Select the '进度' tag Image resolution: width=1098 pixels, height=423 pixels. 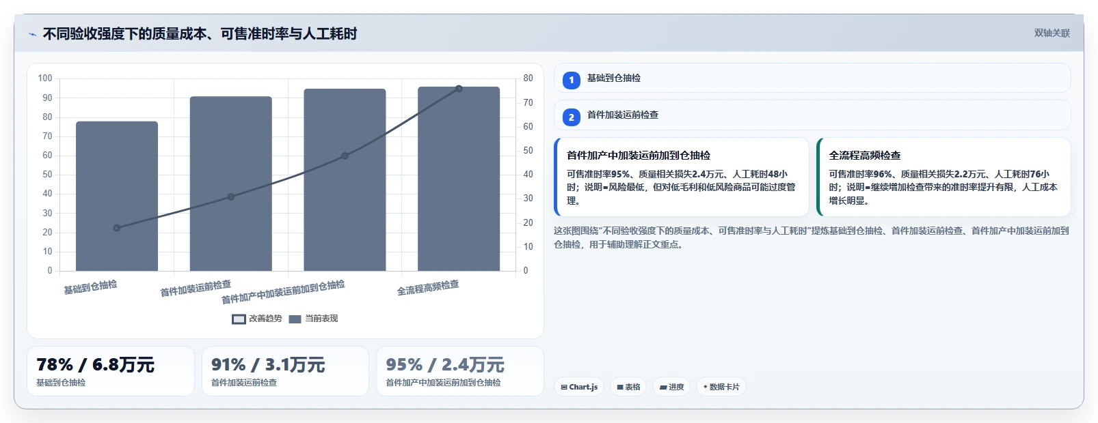coord(671,387)
